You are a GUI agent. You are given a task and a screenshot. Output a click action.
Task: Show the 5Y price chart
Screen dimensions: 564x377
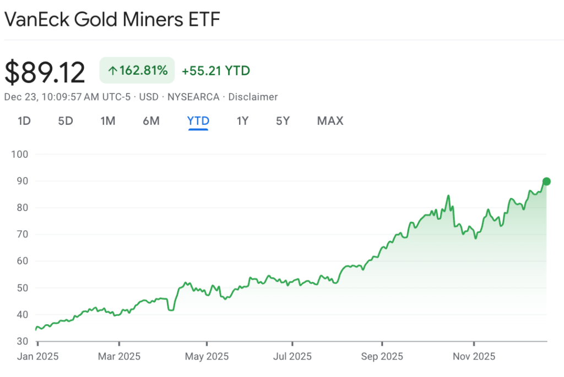(x=283, y=121)
